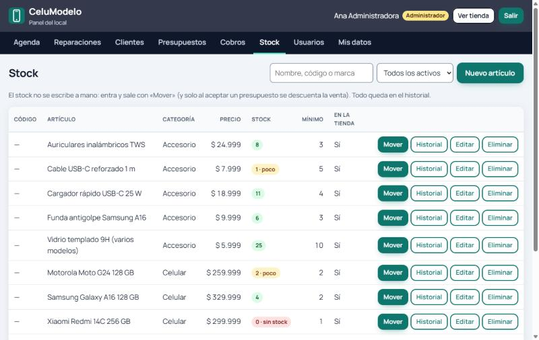Click the '1 · poco' stock badge

coord(265,169)
